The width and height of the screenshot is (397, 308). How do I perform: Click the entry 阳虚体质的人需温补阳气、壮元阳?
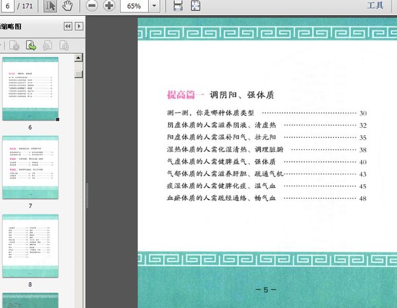pos(221,137)
